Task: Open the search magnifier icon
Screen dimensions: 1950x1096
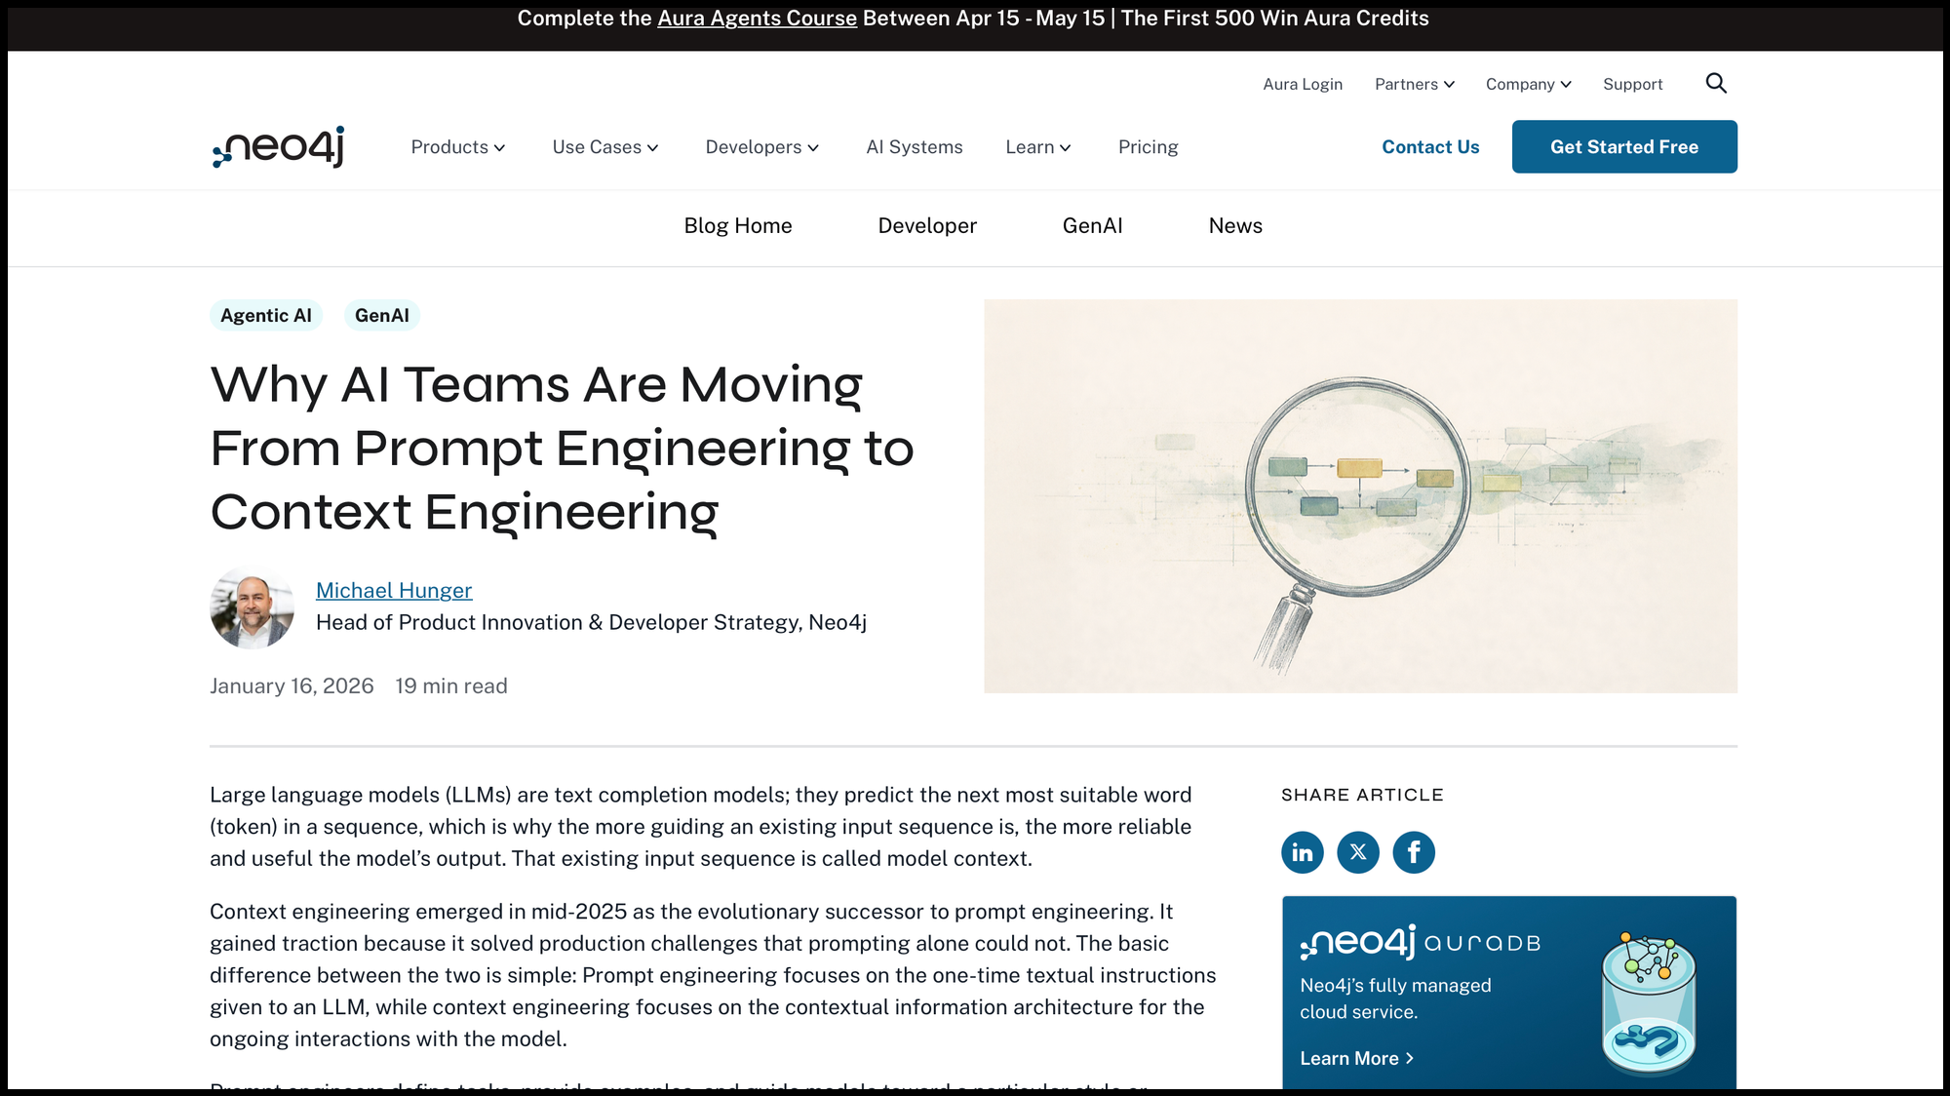Action: (1716, 84)
